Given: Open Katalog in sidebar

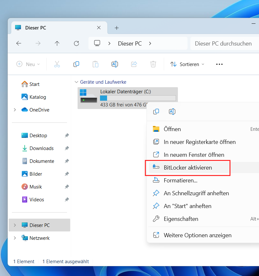Looking at the screenshot, I should coord(34,97).
